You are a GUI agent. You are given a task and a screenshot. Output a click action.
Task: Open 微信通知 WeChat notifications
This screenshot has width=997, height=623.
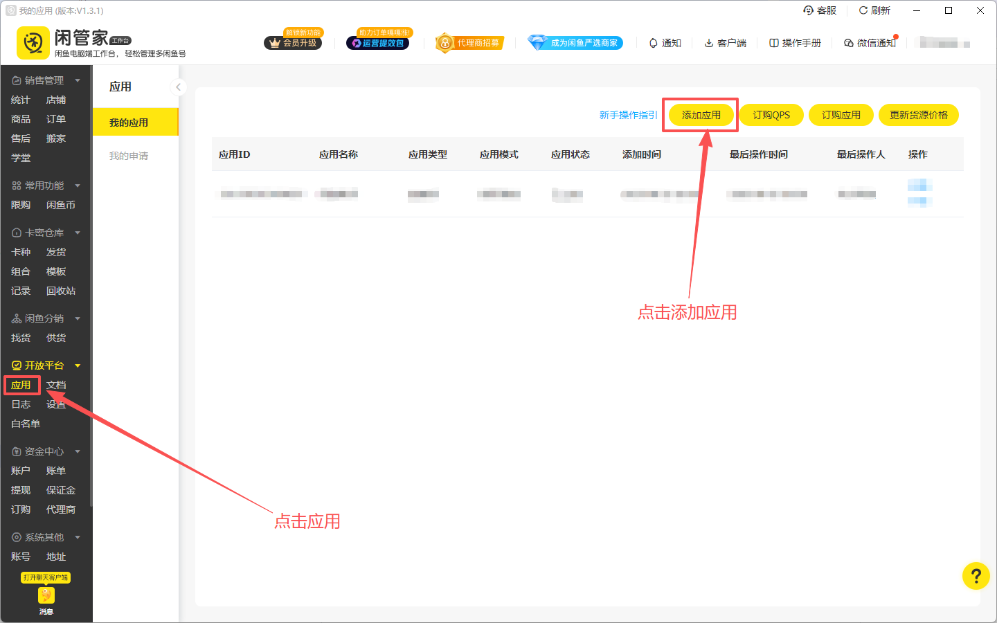pyautogui.click(x=869, y=43)
